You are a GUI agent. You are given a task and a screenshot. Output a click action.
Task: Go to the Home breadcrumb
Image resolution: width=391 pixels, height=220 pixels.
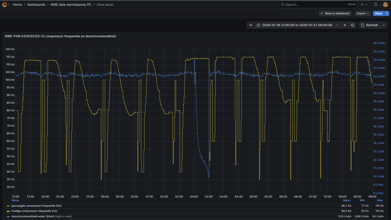(17, 4)
